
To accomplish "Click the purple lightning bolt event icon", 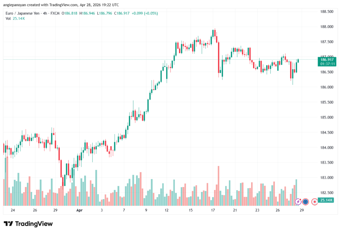I will click(298, 202).
